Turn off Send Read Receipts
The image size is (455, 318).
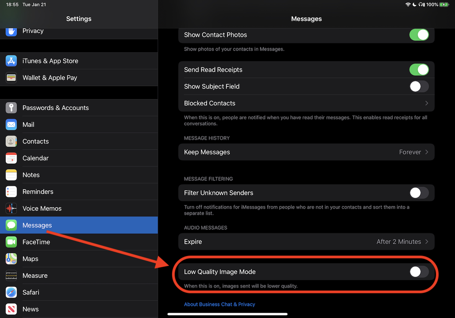point(419,70)
